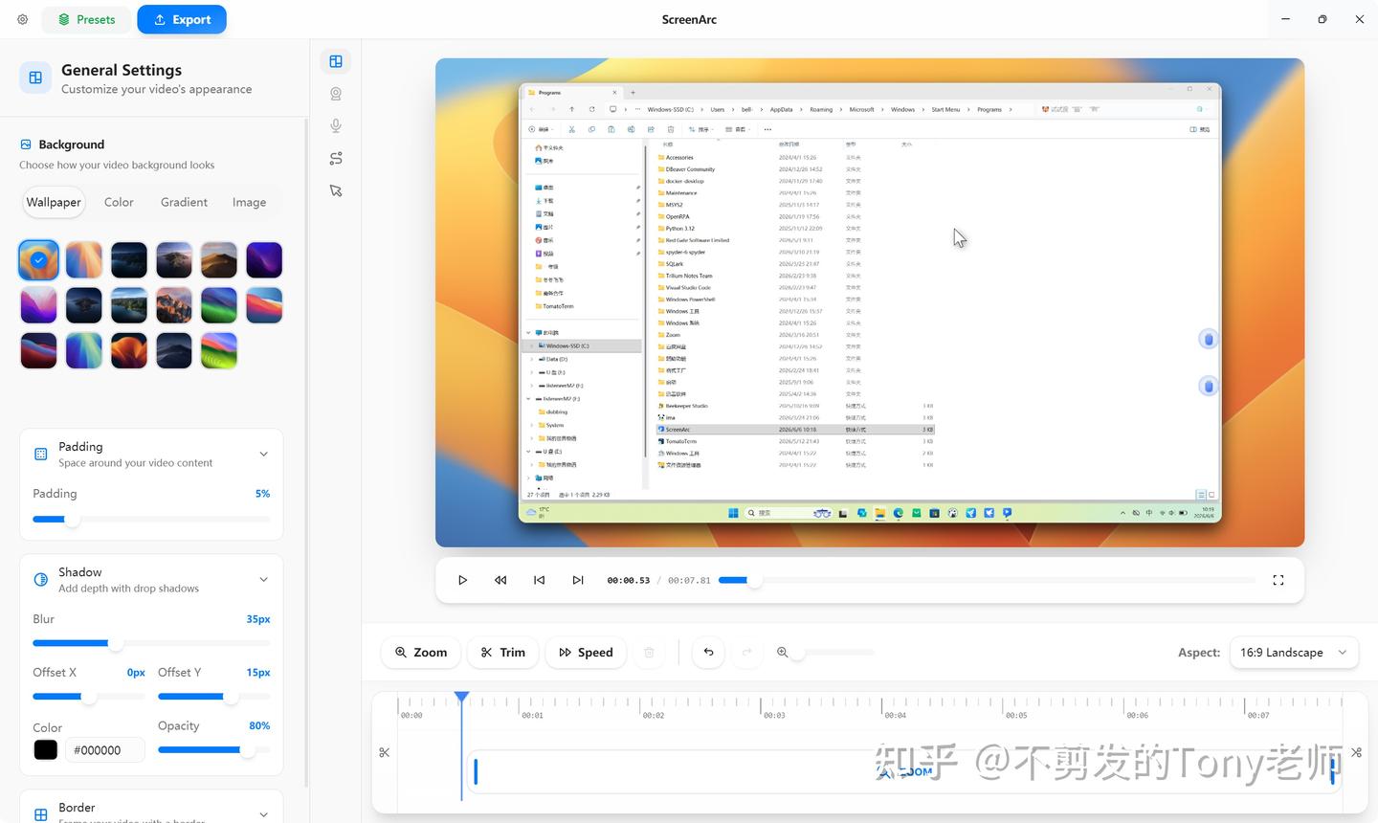
Task: Click the rewind double-arrow button
Action: click(x=500, y=580)
